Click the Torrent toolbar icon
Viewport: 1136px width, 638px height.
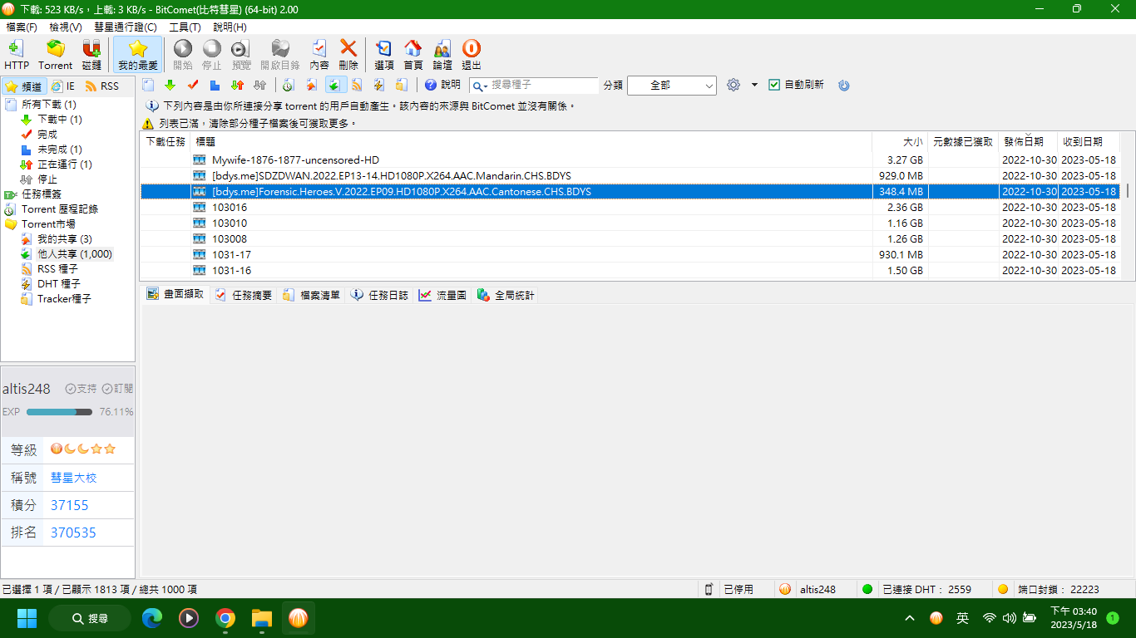tap(56, 55)
